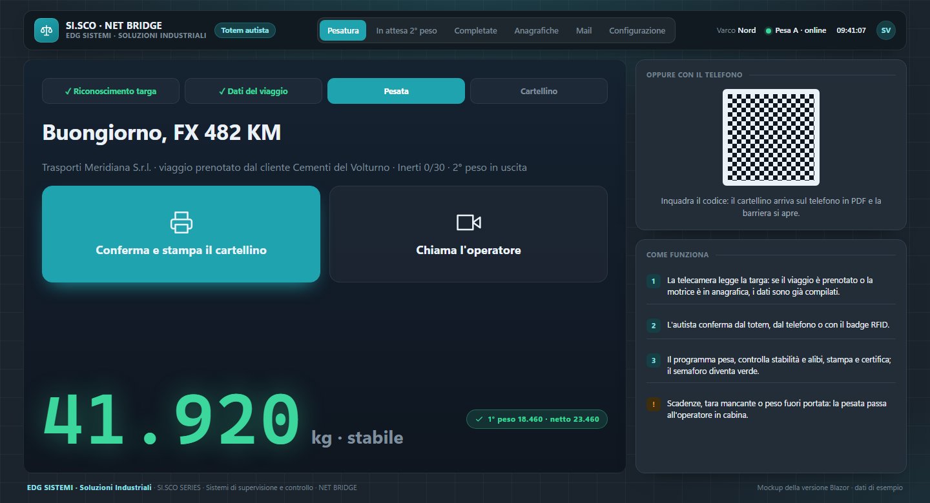930x503 pixels.
Task: Open the Completate tab
Action: pos(475,30)
